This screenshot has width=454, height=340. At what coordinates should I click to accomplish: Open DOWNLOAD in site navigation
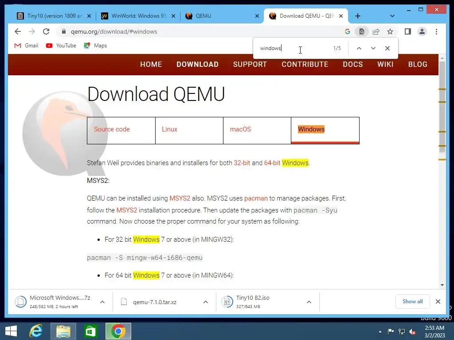tap(197, 64)
